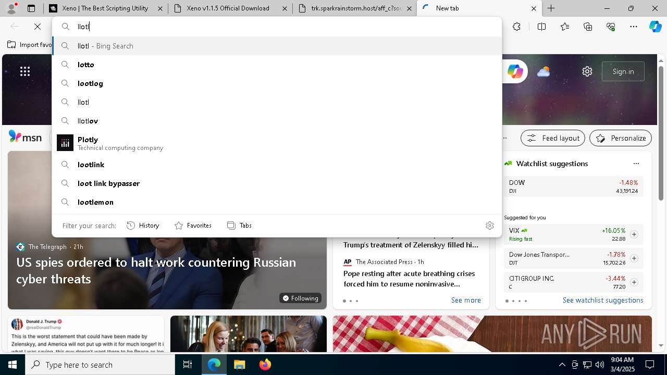The image size is (667, 375).
Task: Choose the 'lootlink' search suggestion
Action: point(277,165)
